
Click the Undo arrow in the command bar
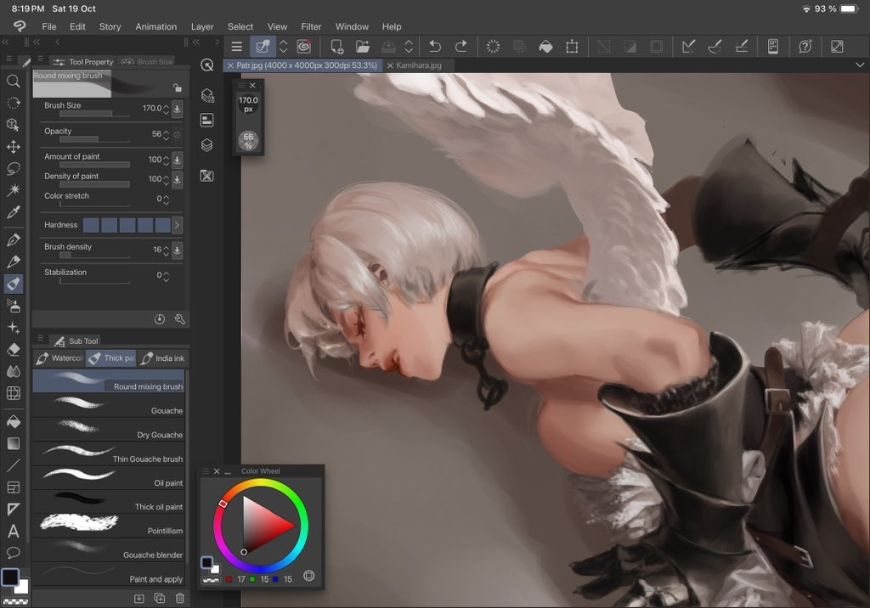(435, 47)
